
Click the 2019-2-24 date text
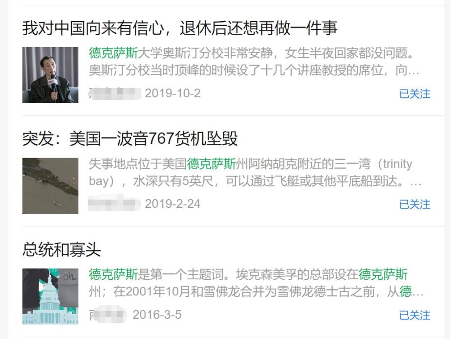[172, 204]
